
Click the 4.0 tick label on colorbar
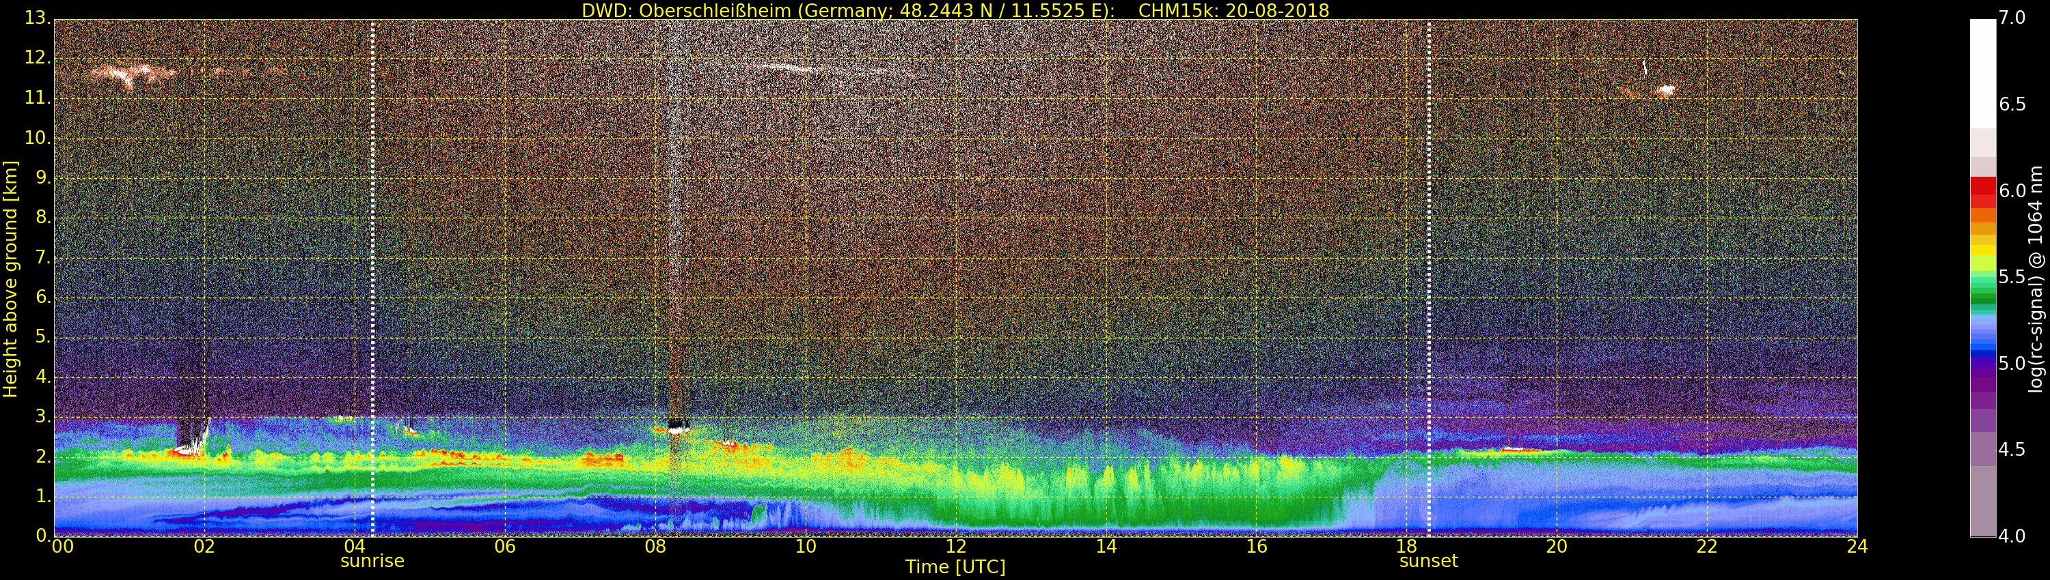click(x=2012, y=536)
